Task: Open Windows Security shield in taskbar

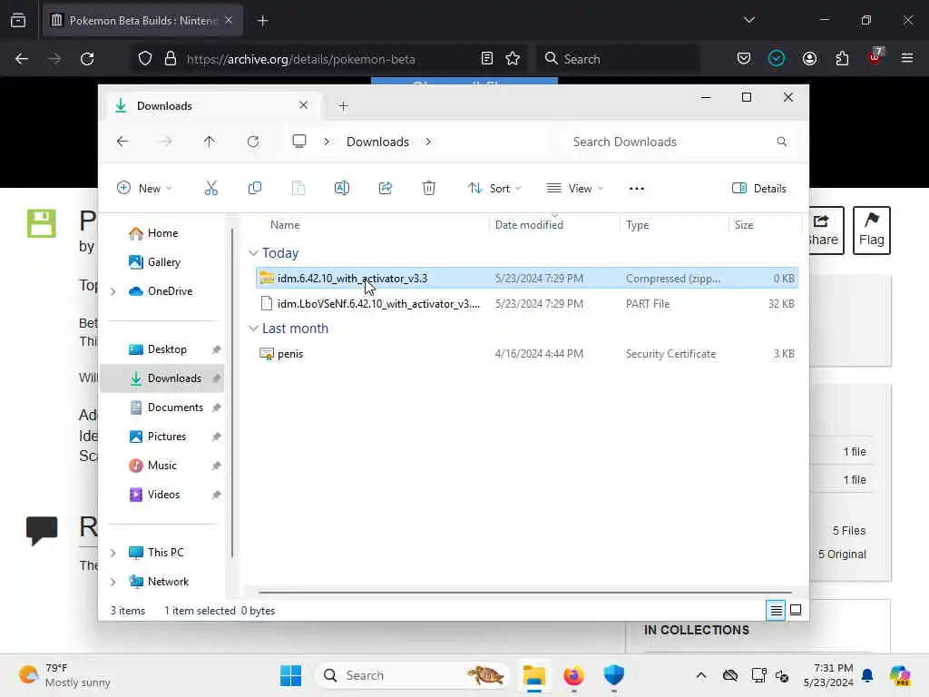Action: point(614,675)
